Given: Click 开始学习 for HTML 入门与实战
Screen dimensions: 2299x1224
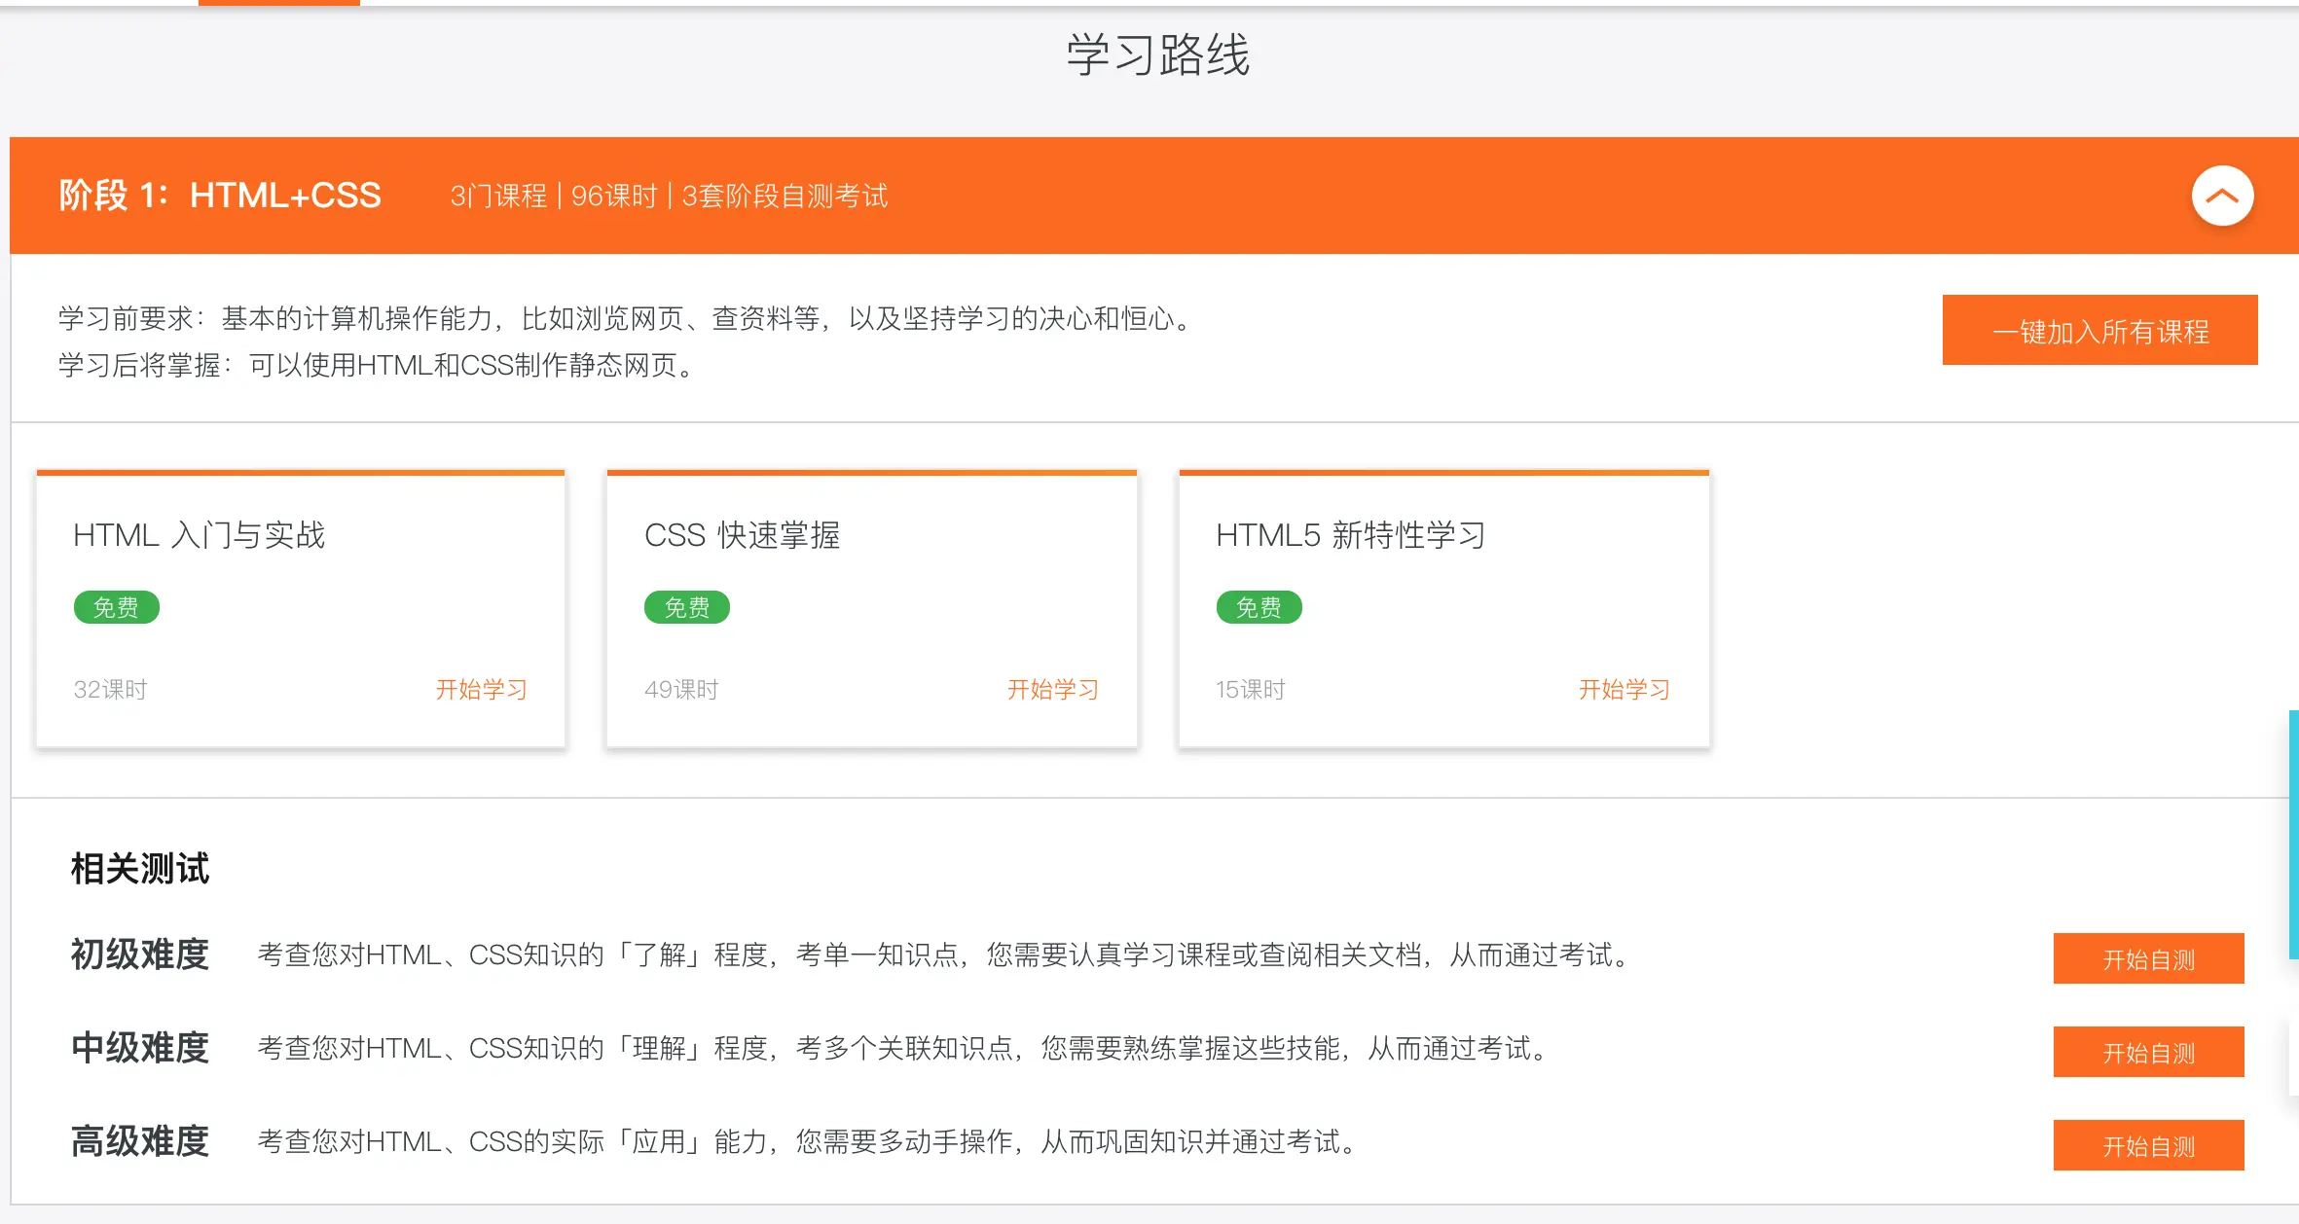Looking at the screenshot, I should (x=481, y=690).
